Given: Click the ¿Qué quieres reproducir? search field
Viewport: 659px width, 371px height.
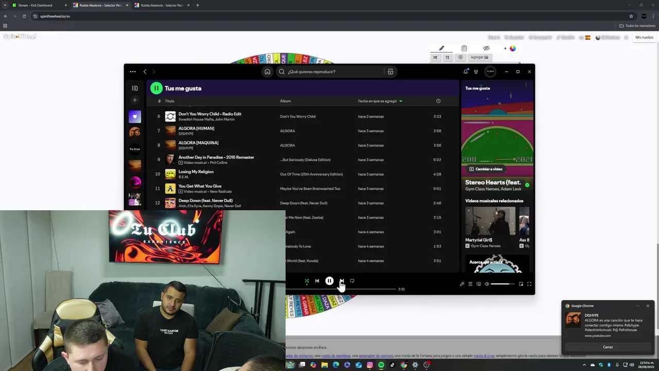Looking at the screenshot, I should click(x=331, y=72).
